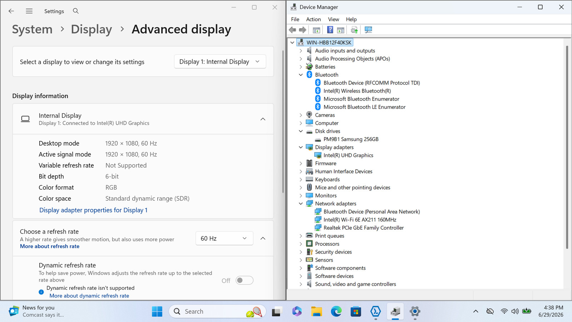This screenshot has width=572, height=322.
Task: Open the News for you taskbar widget
Action: 36,311
